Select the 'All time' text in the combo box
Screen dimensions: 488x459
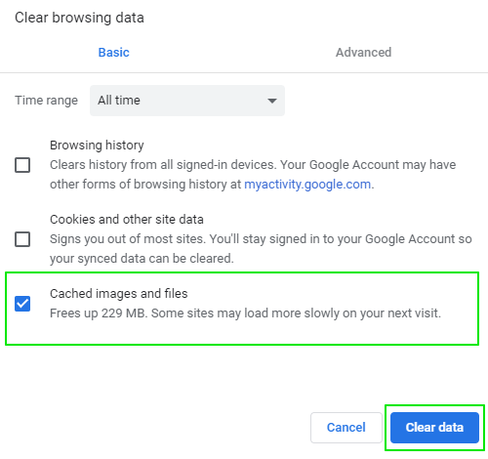tap(119, 101)
